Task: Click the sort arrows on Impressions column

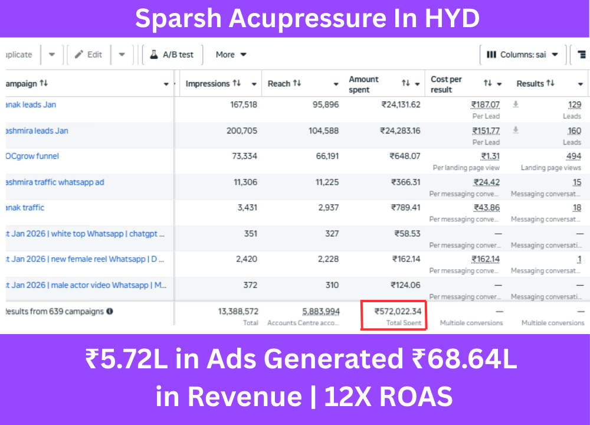Action: 237,84
